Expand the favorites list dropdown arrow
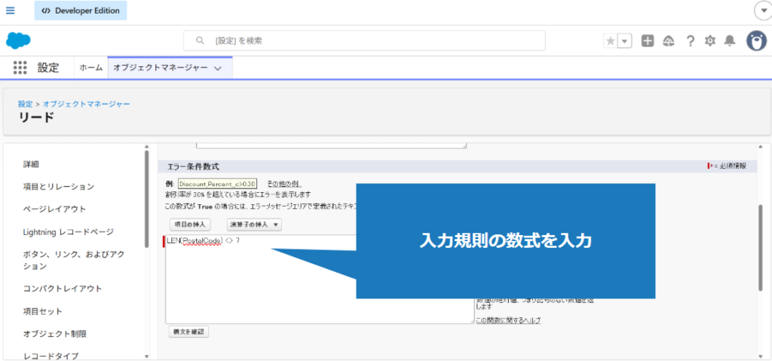The width and height of the screenshot is (772, 361). (624, 41)
